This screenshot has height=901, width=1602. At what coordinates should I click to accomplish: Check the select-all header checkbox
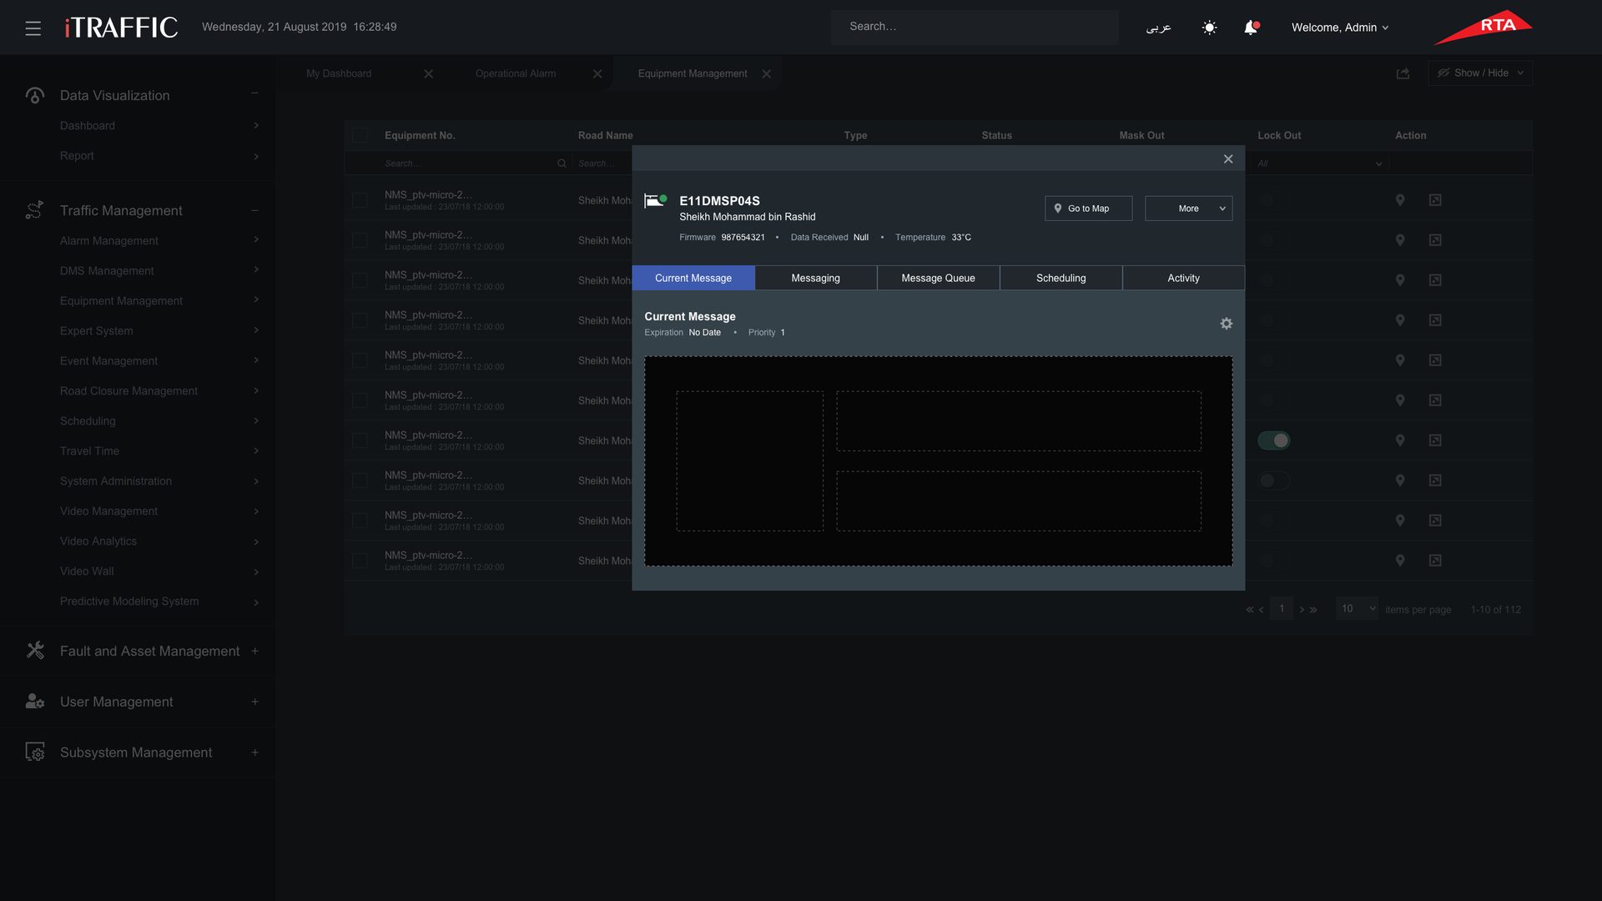[x=360, y=135]
